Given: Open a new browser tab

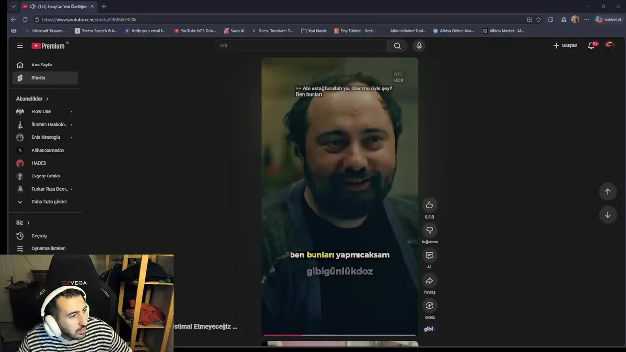Looking at the screenshot, I should pos(104,6).
